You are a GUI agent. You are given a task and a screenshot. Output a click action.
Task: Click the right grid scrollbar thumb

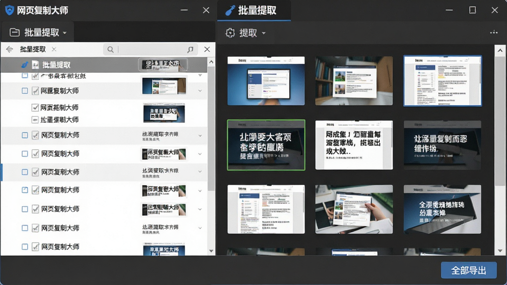(x=500, y=121)
